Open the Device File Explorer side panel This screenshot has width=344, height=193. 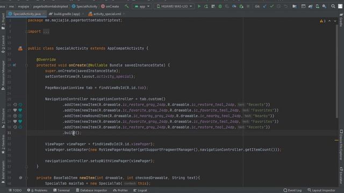[341, 145]
